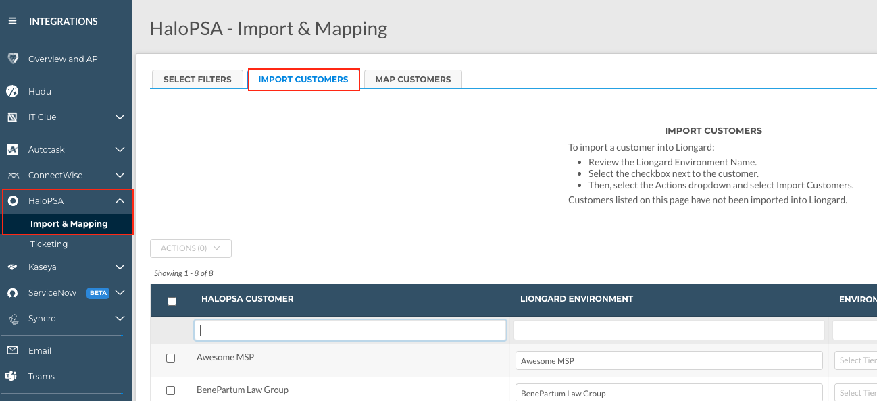Click the Syncro icon
877x401 pixels.
pyautogui.click(x=12, y=319)
